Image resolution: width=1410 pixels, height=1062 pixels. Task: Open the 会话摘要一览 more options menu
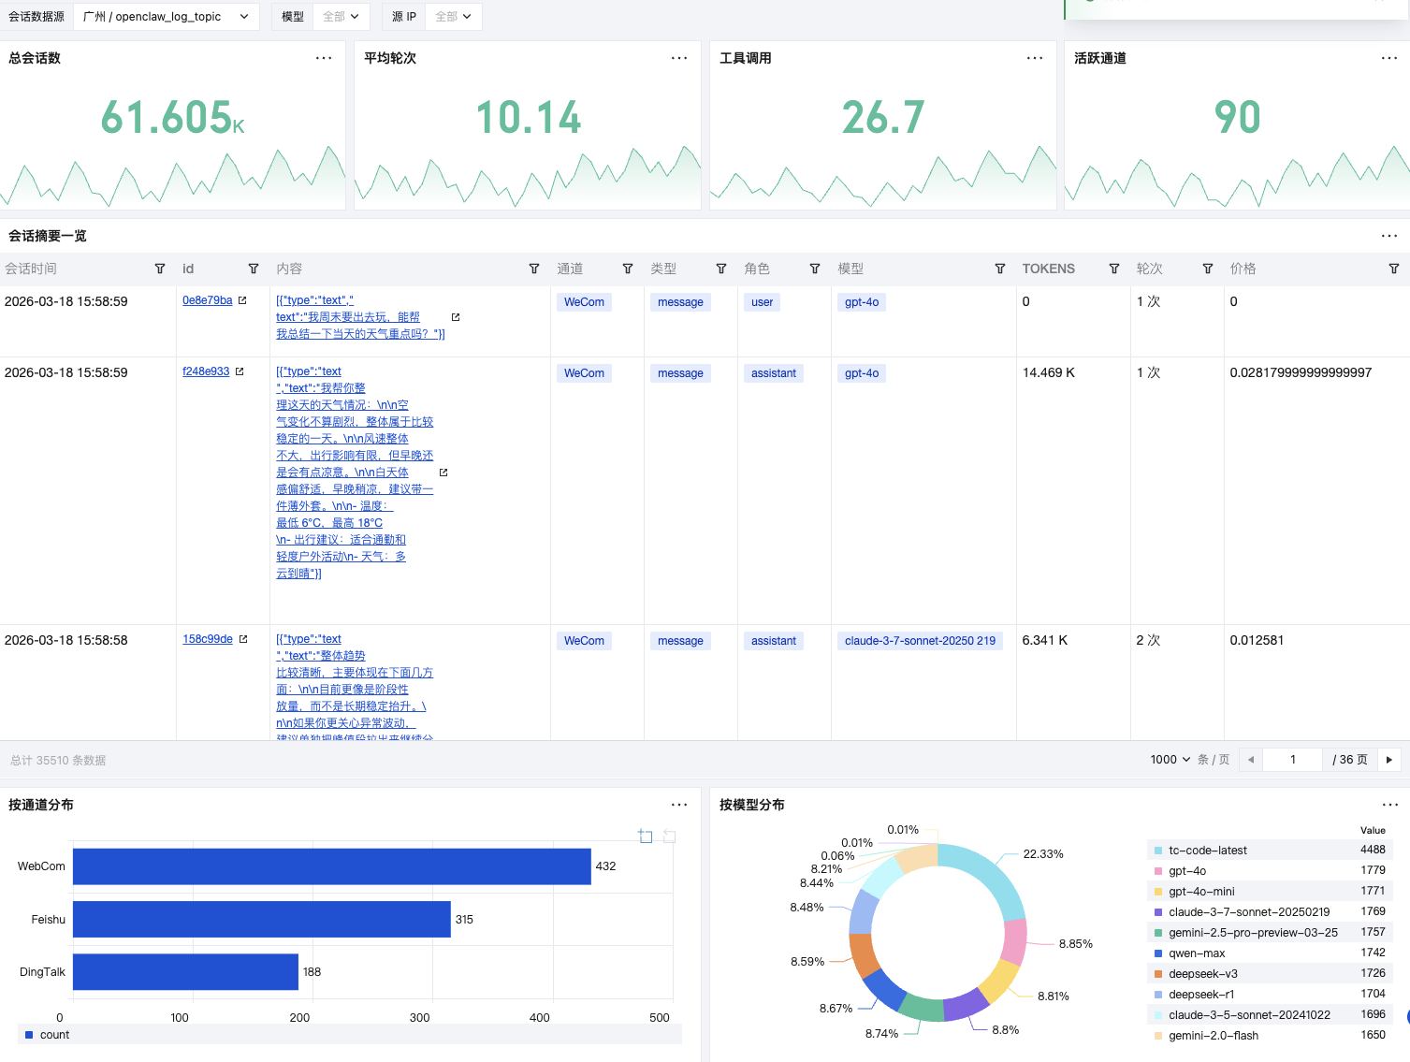(x=1389, y=236)
